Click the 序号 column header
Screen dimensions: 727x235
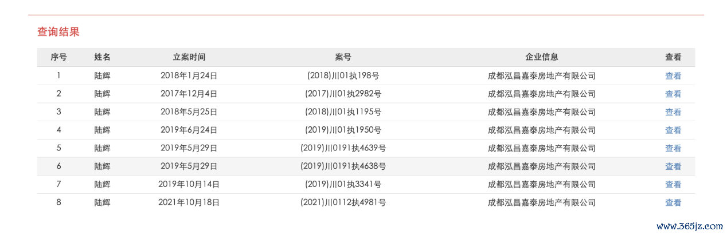pos(58,57)
